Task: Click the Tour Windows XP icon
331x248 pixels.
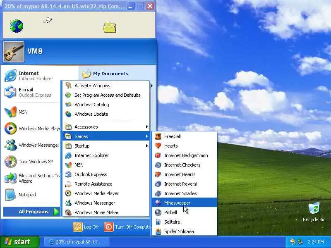Action: [x=10, y=162]
